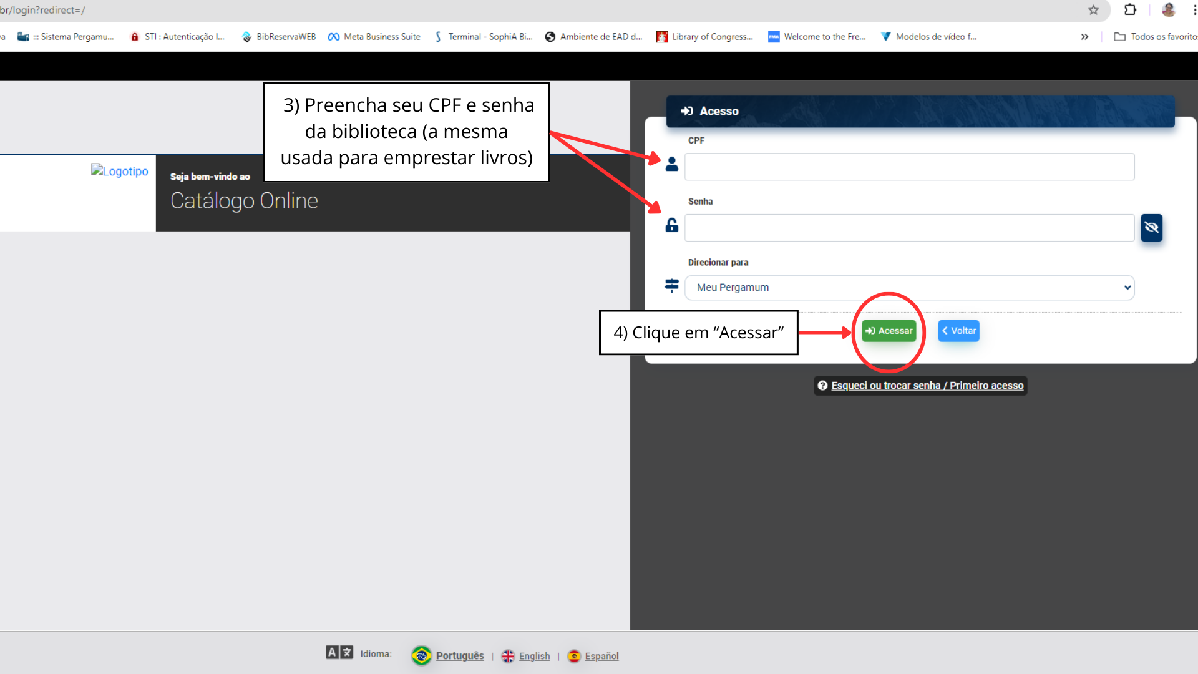Click the green Acessar button

pyautogui.click(x=889, y=331)
